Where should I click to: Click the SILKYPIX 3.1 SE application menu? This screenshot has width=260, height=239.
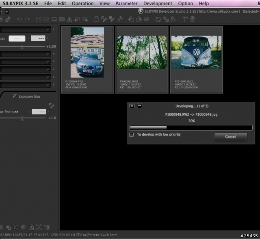(20, 4)
